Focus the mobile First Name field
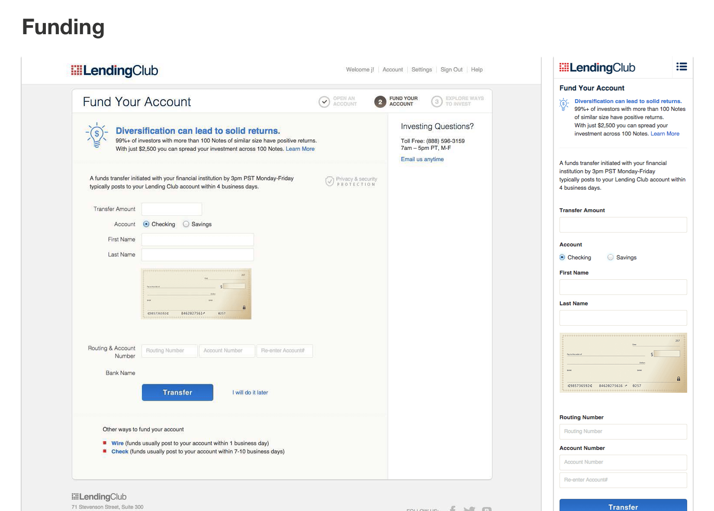 623,287
